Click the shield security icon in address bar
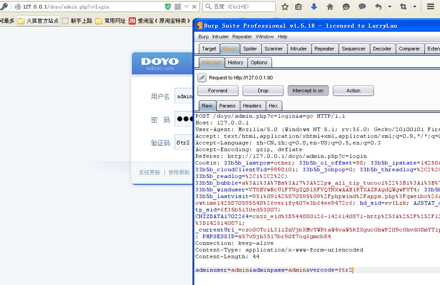The image size is (440, 285). [x=168, y=7]
